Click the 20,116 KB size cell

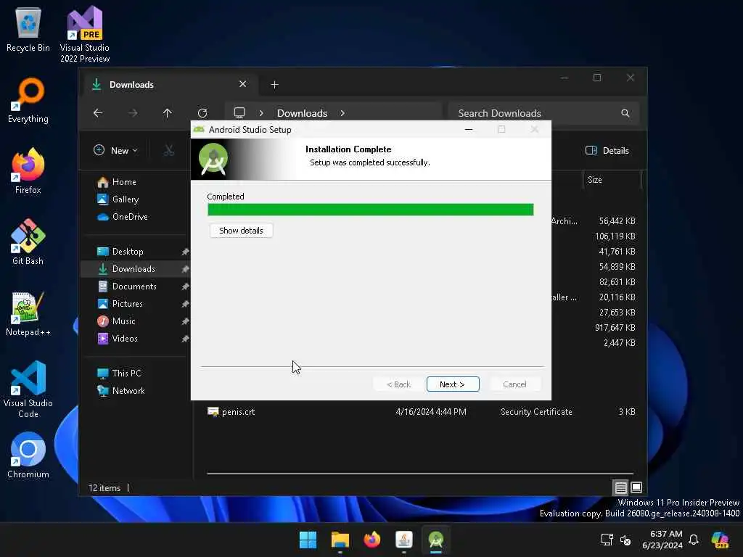[x=617, y=297]
